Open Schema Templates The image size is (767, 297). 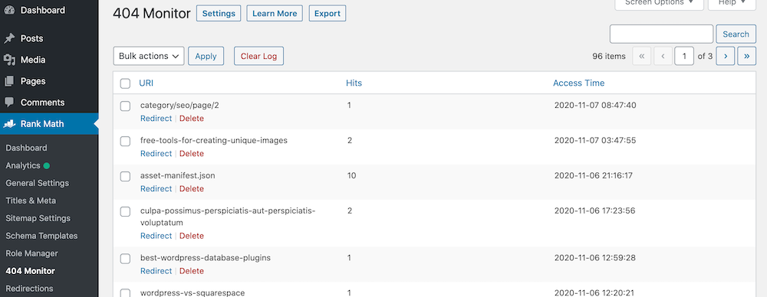[x=41, y=236]
